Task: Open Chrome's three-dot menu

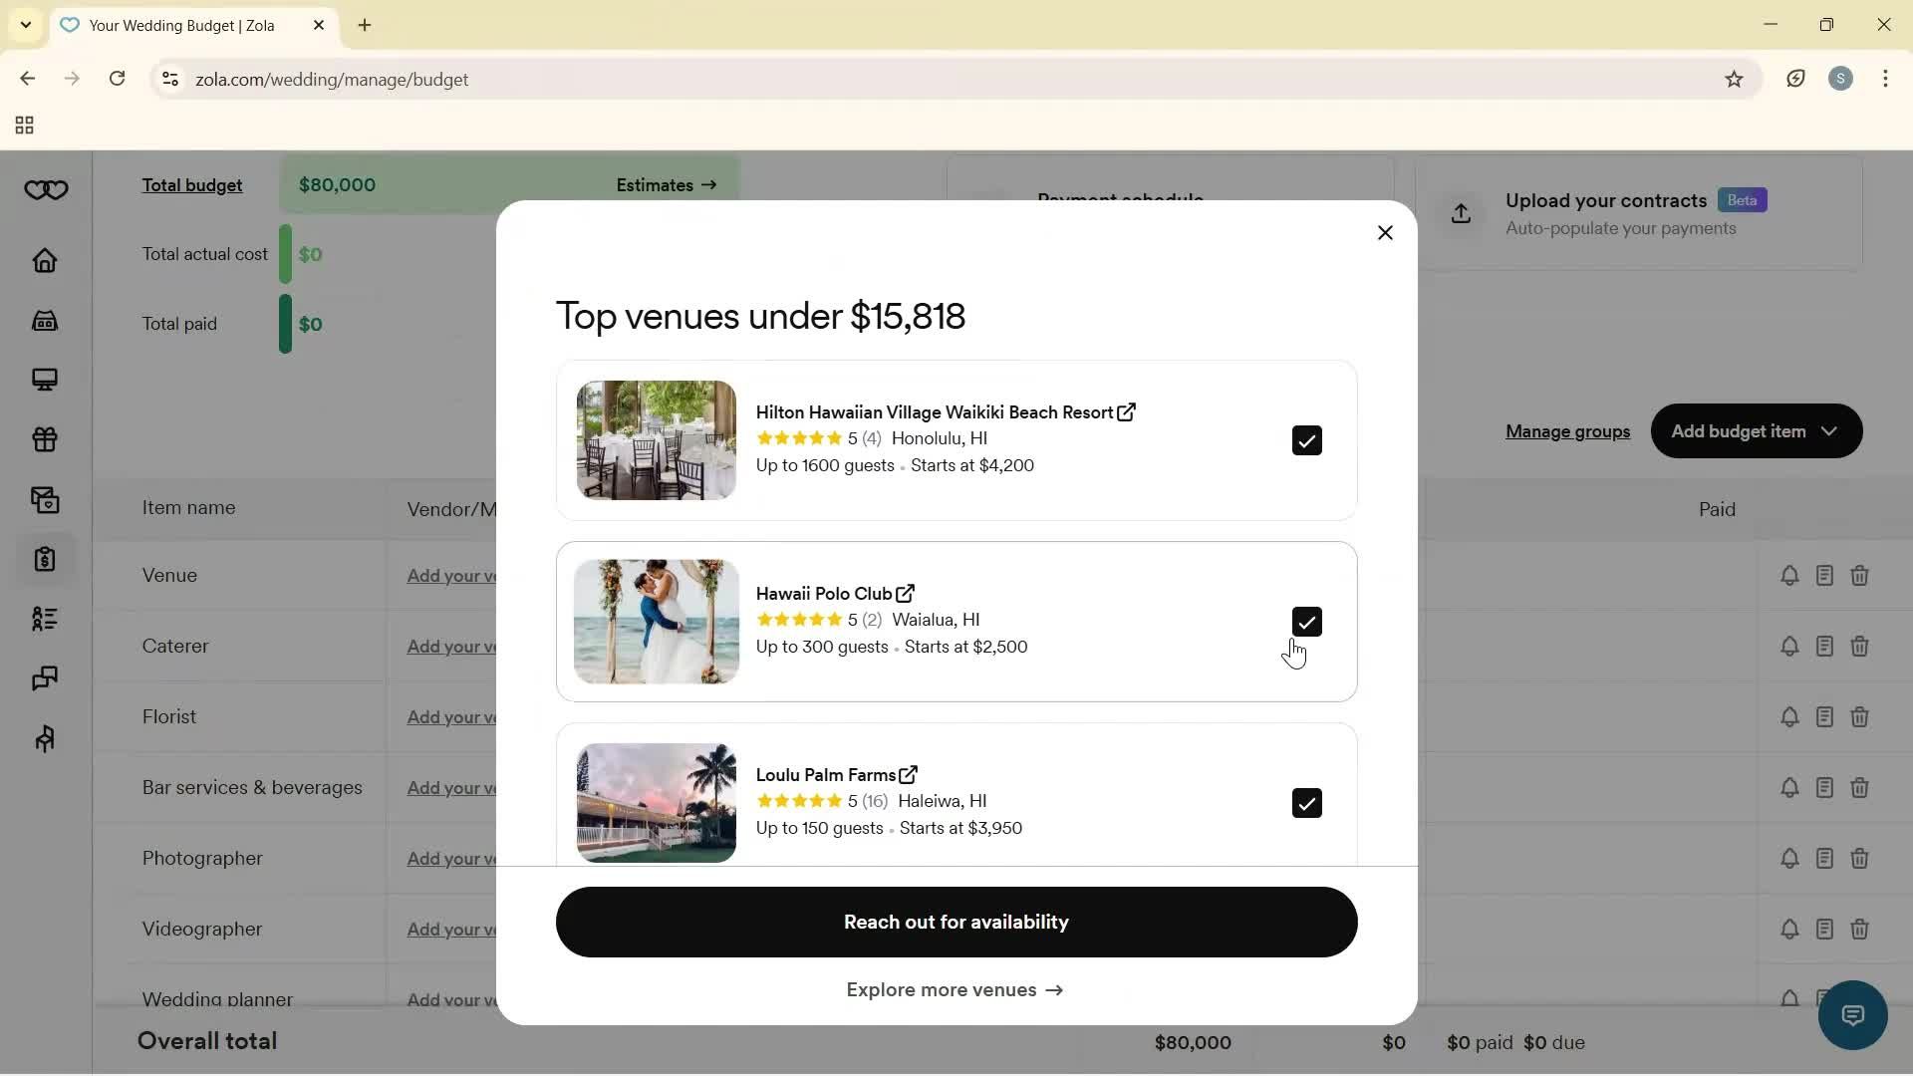Action: point(1886,79)
